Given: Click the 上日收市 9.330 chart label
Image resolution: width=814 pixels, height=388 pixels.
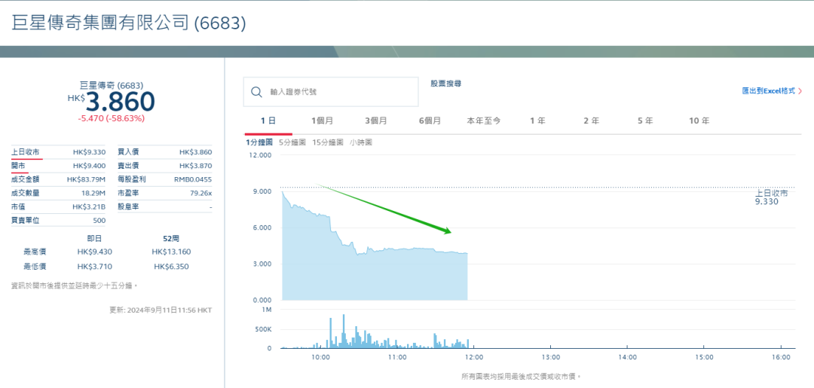Looking at the screenshot, I should click(x=771, y=197).
